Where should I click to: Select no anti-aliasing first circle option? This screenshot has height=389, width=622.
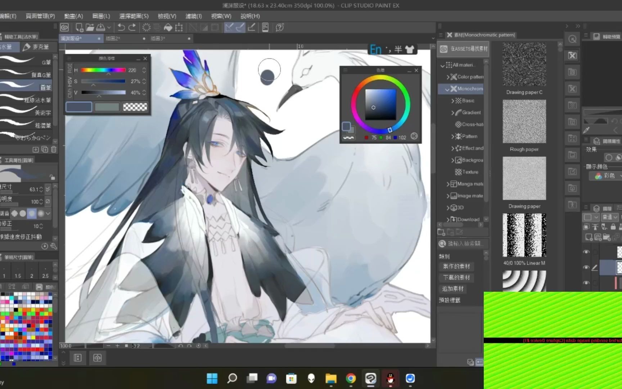(14, 214)
